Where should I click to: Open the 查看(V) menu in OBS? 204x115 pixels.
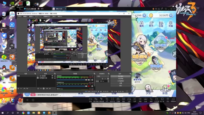tap(31, 17)
